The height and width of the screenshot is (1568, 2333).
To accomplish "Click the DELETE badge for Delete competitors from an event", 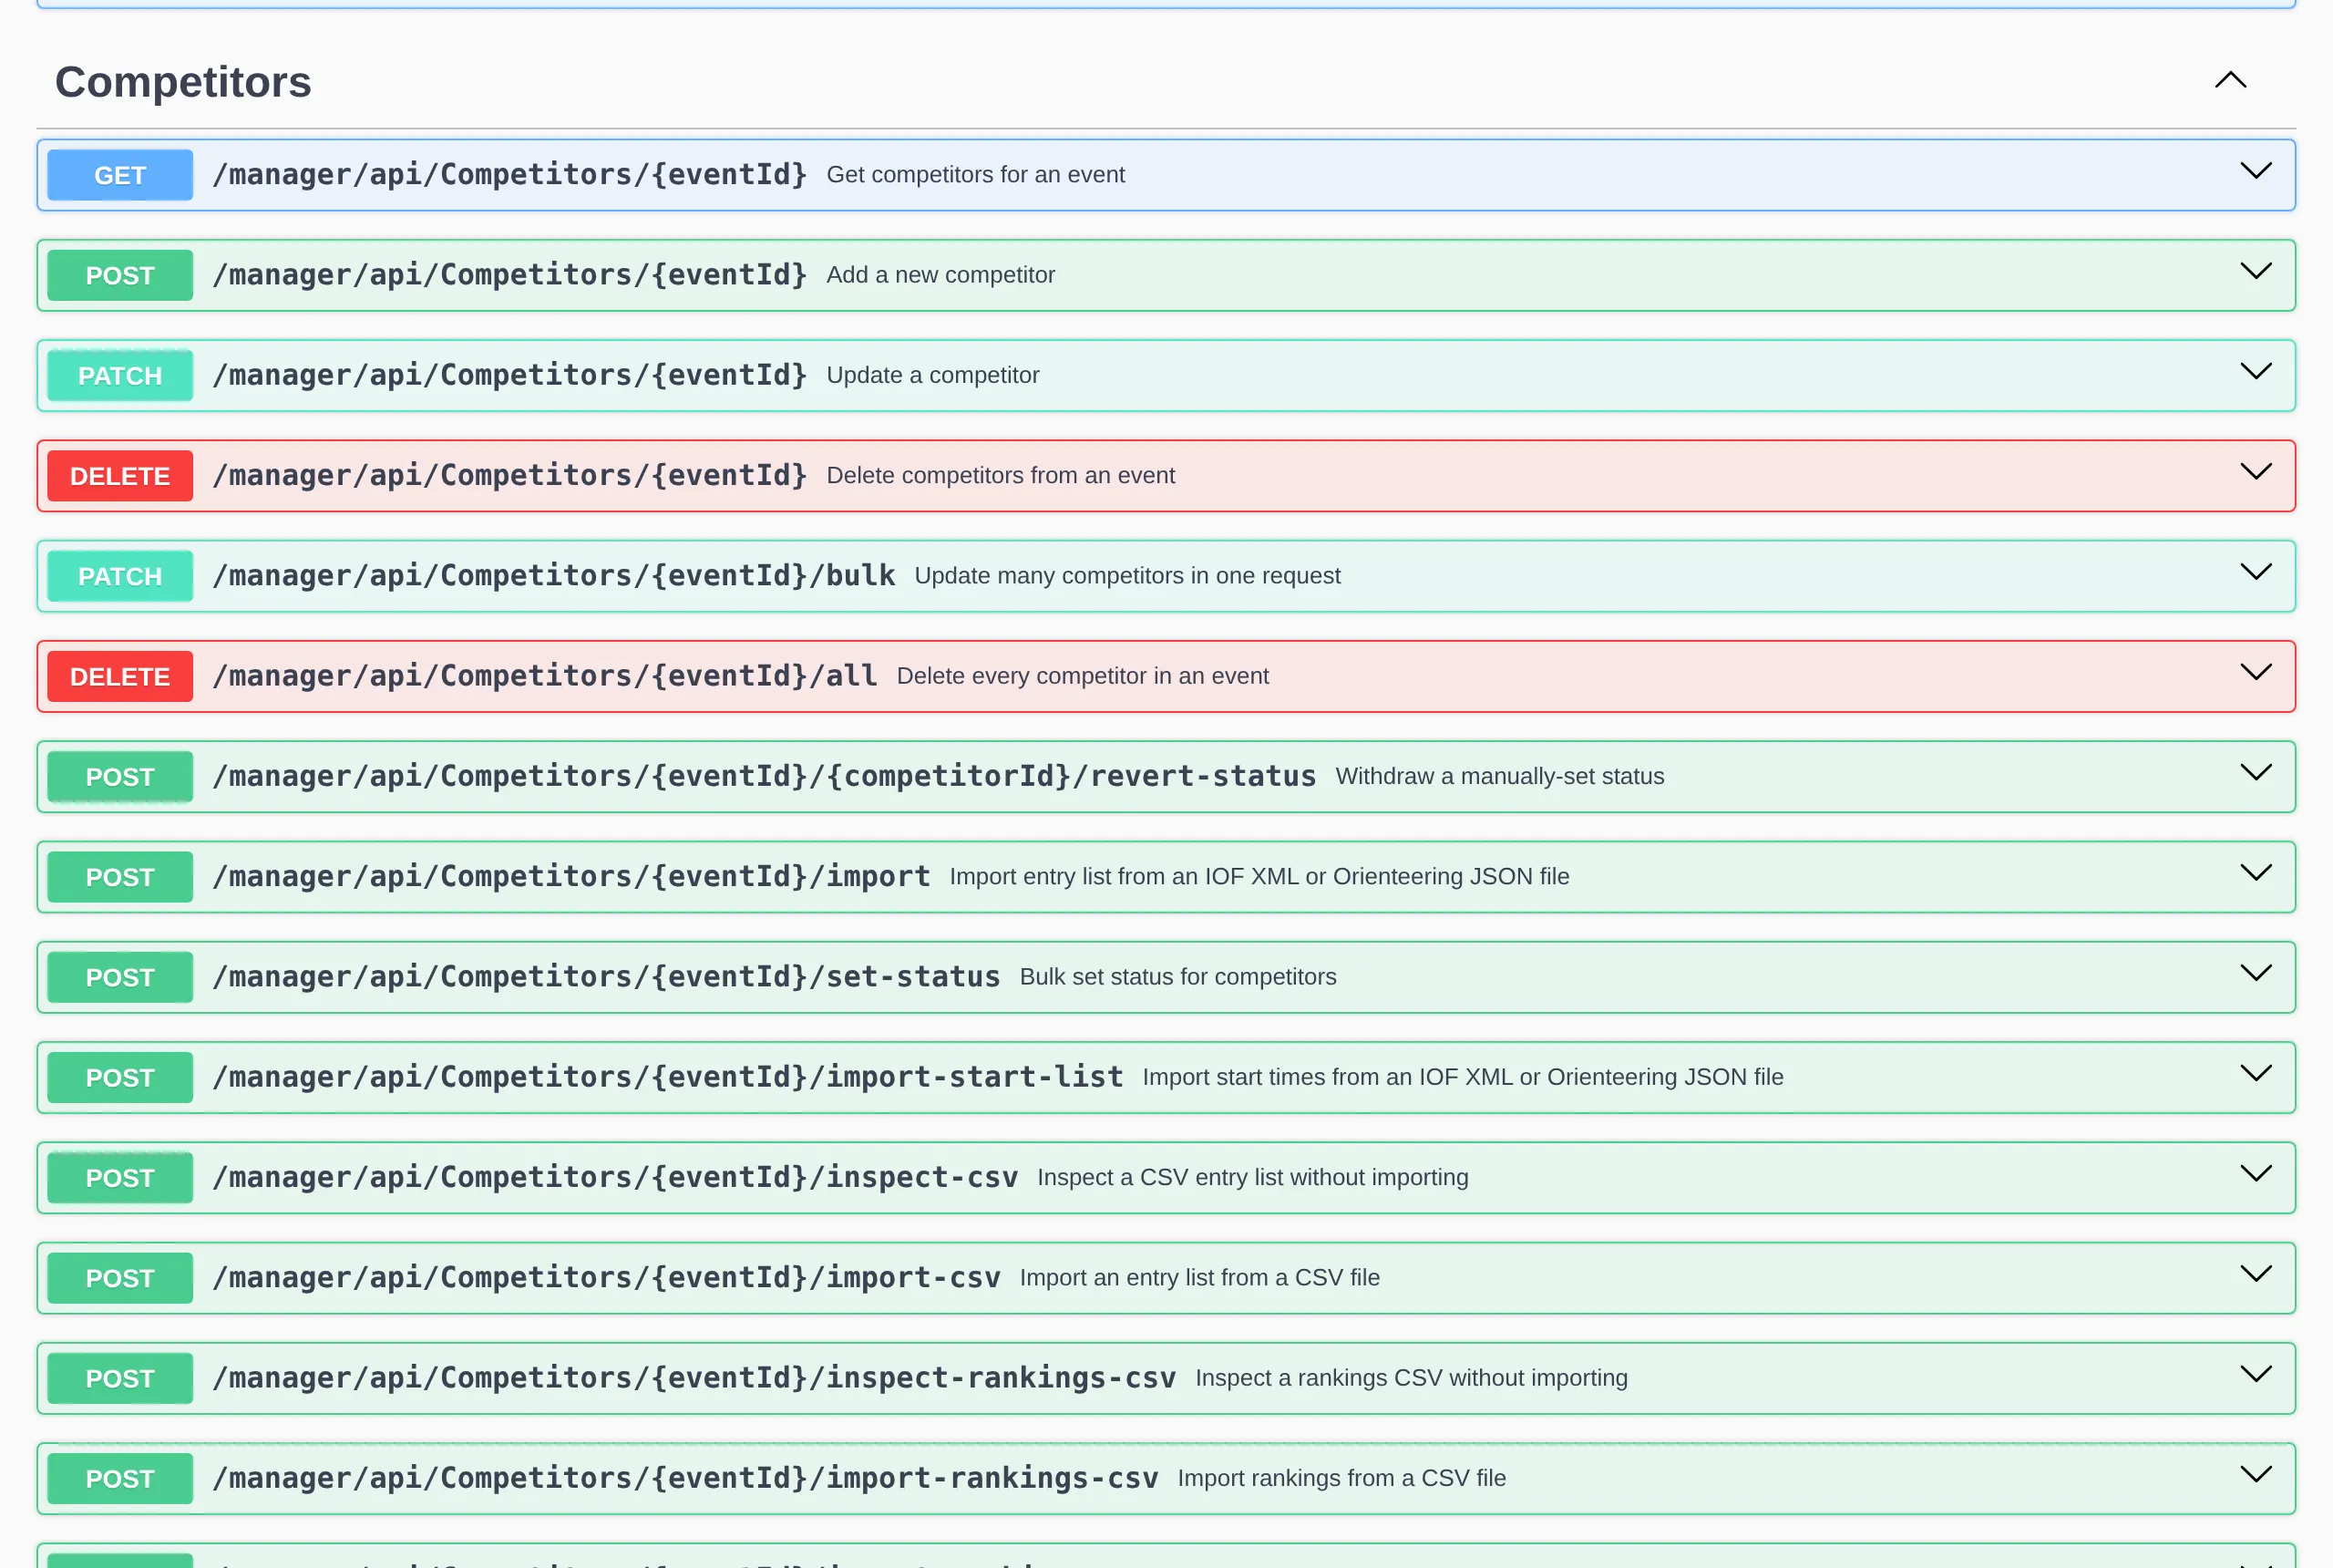I will click(120, 476).
